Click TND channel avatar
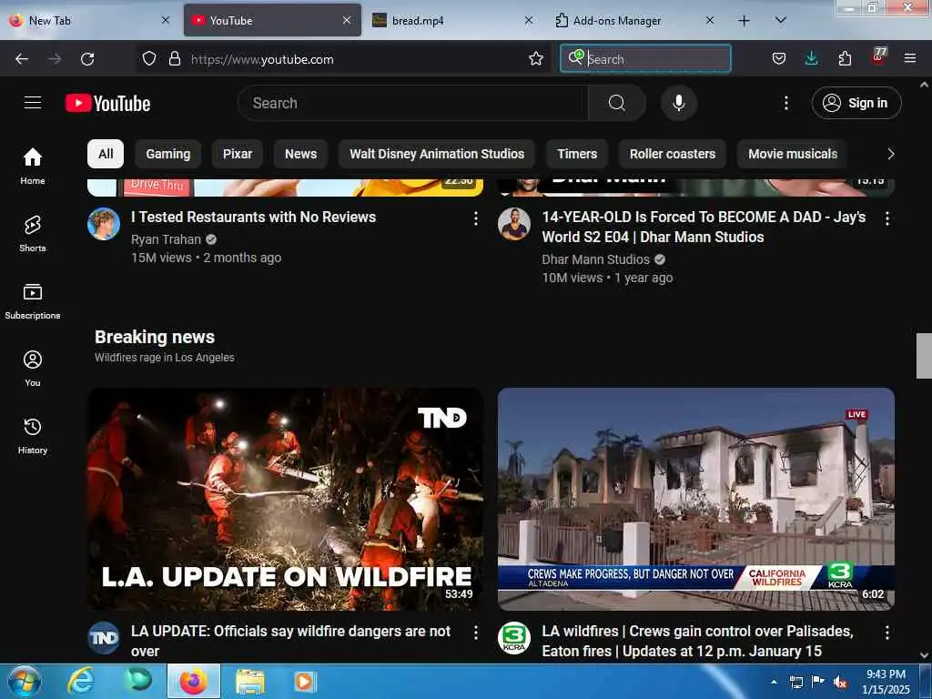932x699 pixels. tap(104, 638)
